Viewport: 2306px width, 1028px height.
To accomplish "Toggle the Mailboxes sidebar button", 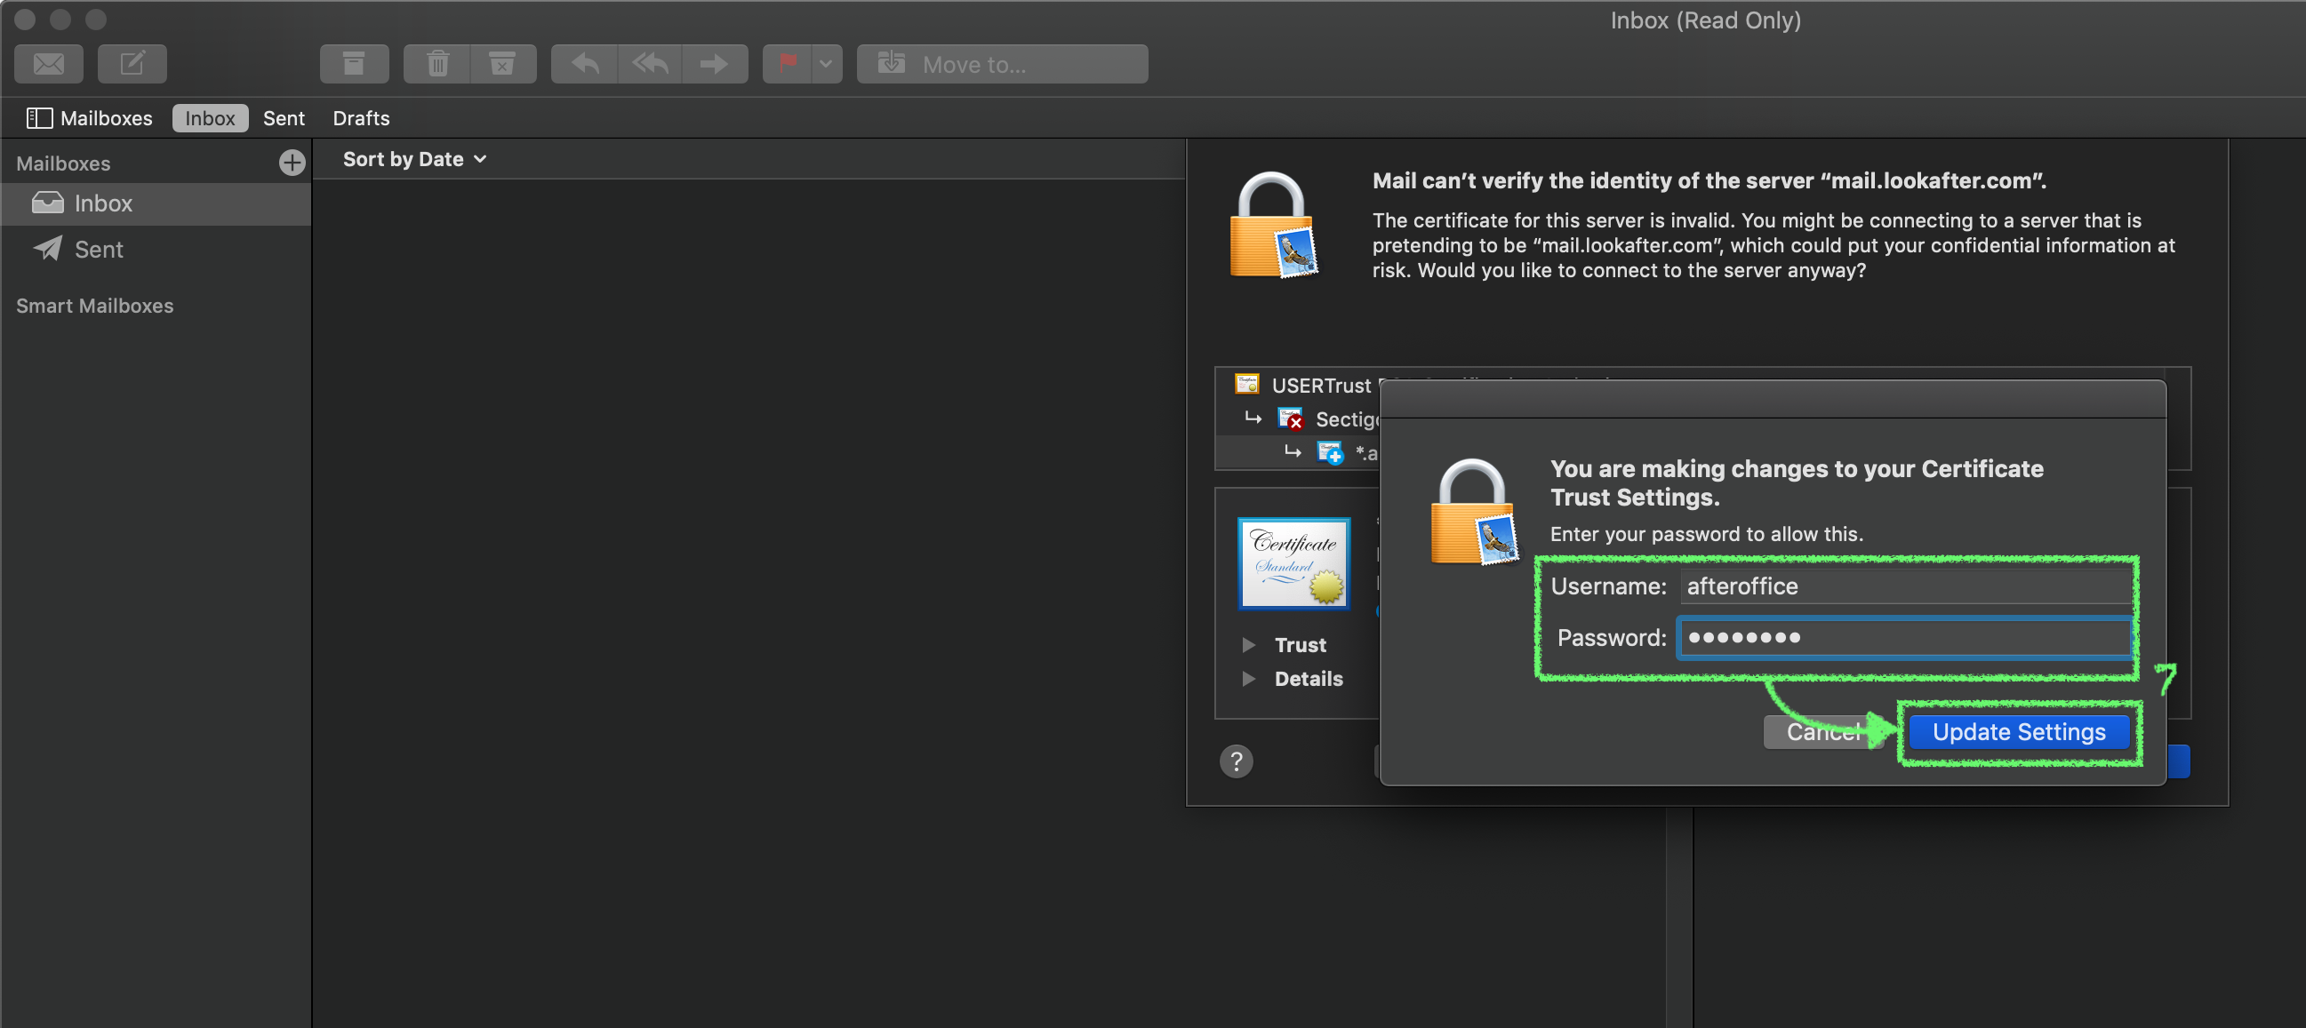I will click(x=89, y=118).
